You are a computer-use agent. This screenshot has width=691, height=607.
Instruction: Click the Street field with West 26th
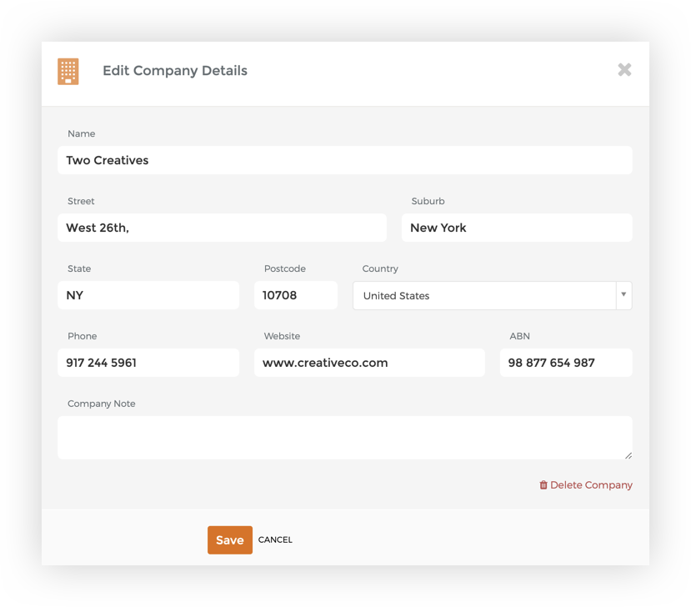point(222,228)
